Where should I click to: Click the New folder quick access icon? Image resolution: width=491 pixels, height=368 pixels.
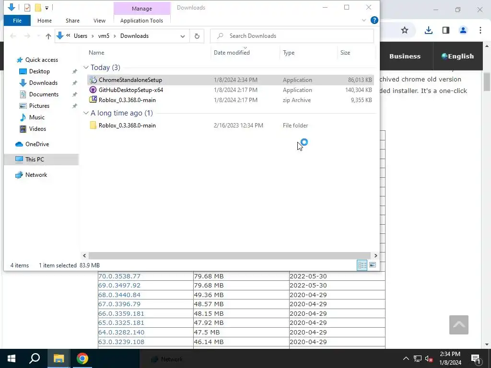tap(38, 8)
